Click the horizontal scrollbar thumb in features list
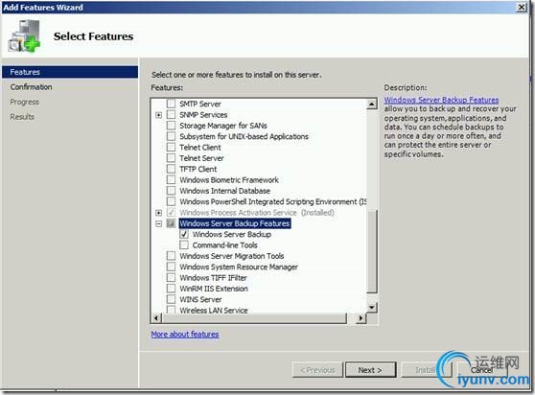This screenshot has width=535, height=395. 254,318
